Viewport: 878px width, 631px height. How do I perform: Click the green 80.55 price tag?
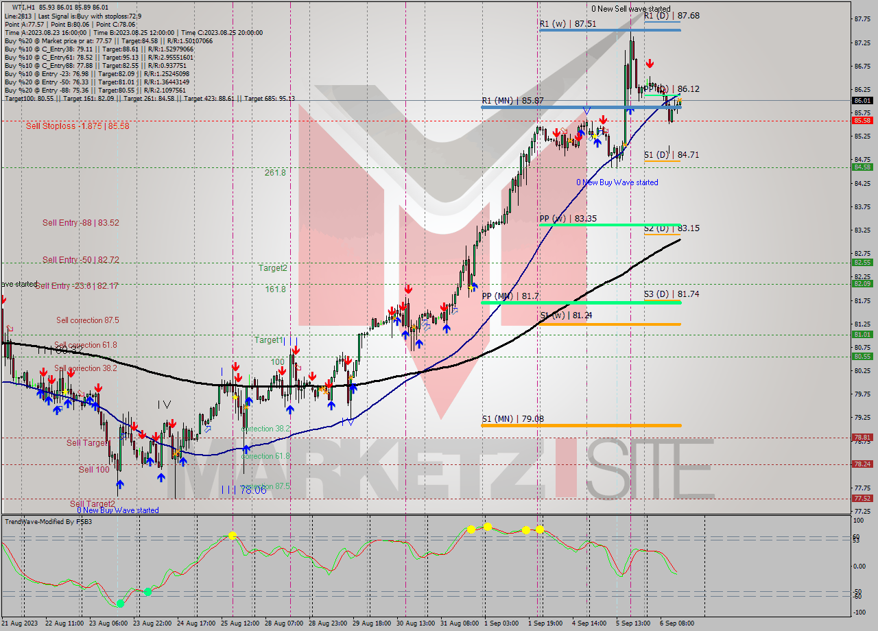(x=862, y=357)
